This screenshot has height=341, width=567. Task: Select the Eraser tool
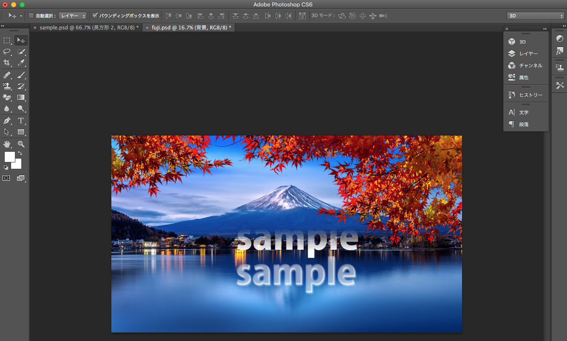(7, 98)
